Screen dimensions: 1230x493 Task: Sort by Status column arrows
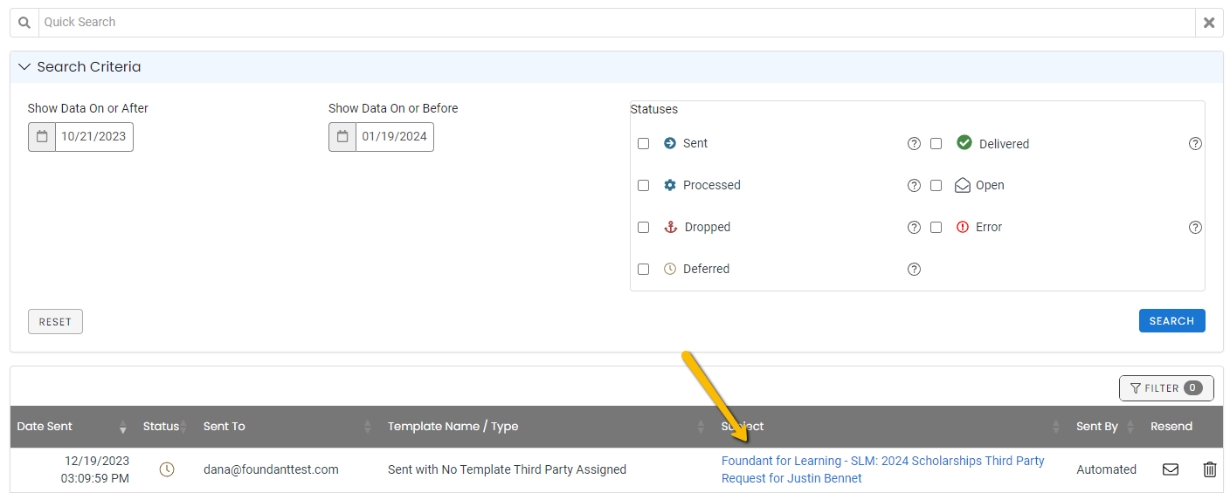pos(183,427)
